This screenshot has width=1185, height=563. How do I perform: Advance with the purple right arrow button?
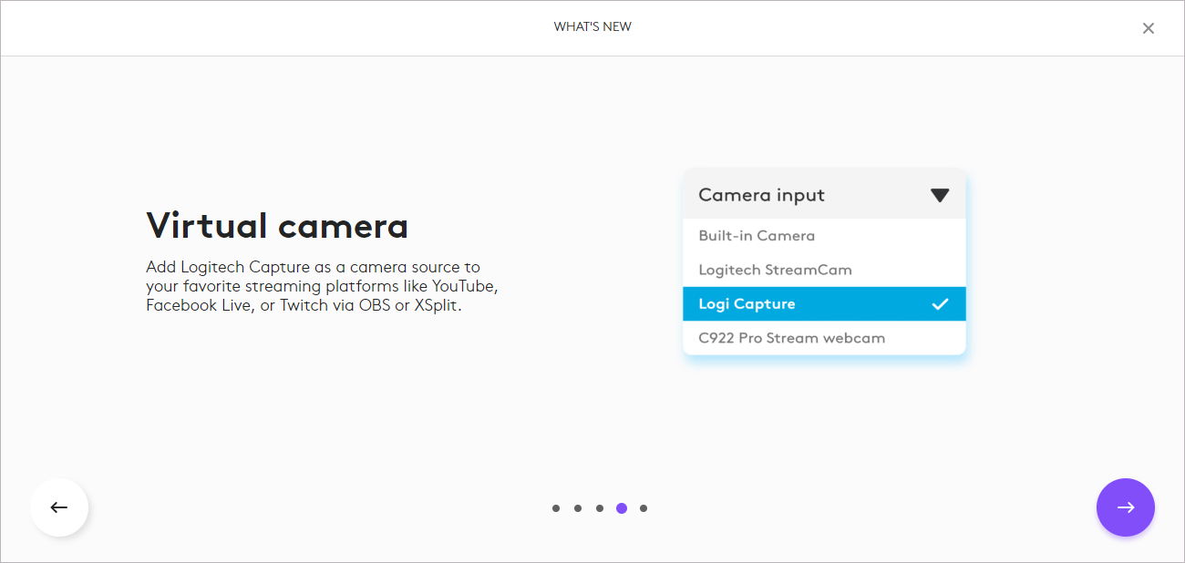tap(1126, 507)
